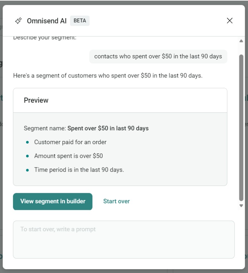Viewport: 248px width, 273px height.
Task: Select the Preview card header
Action: 36,100
